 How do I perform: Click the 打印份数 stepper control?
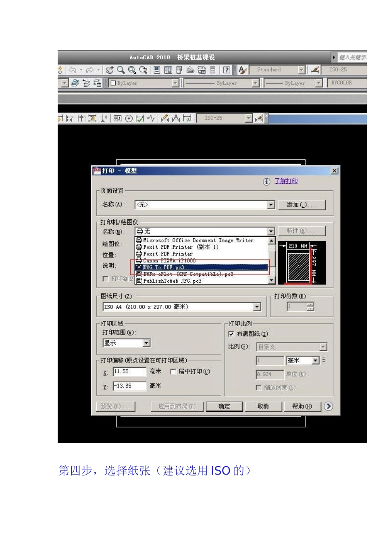310,307
